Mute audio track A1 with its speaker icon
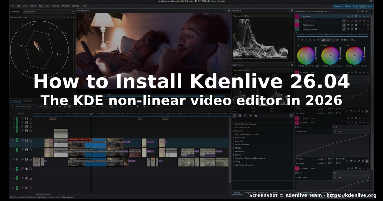The image size is (383, 201). click(x=26, y=169)
